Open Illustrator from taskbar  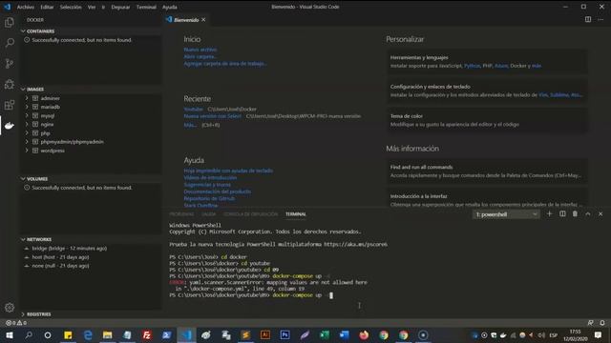(x=265, y=335)
